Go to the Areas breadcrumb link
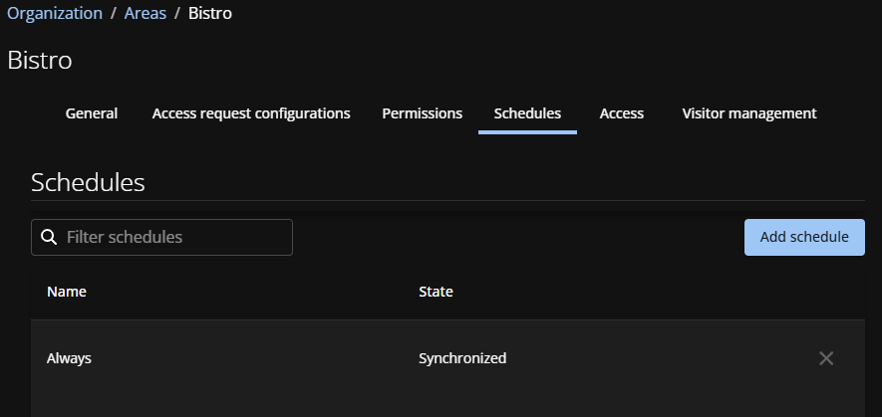Screen dimensions: 882x417 point(145,14)
